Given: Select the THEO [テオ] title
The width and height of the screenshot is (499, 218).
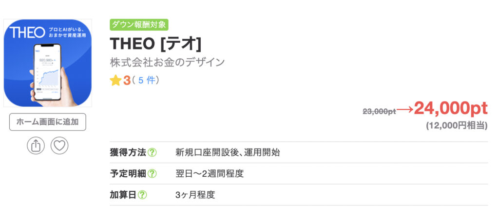Looking at the screenshot, I should click(x=155, y=44).
